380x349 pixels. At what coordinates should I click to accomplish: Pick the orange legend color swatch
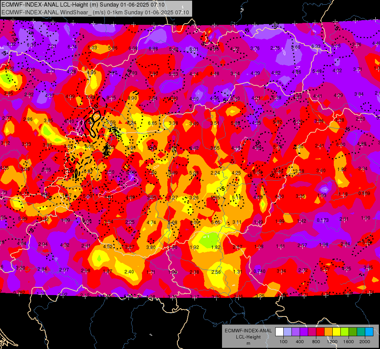(x=328, y=332)
